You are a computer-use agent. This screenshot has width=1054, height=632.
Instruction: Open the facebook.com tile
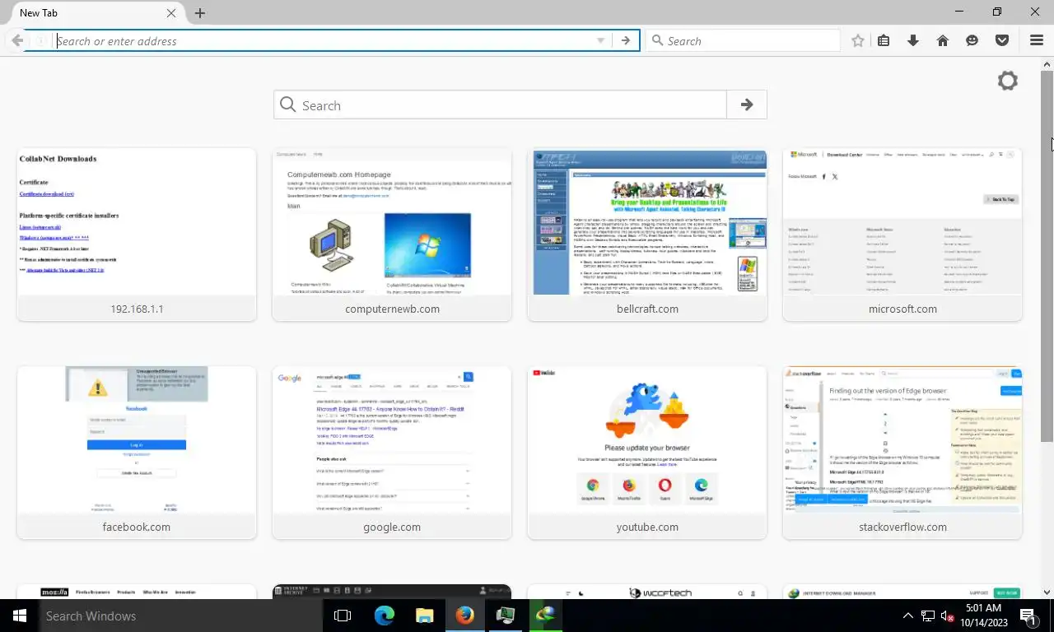click(x=137, y=453)
